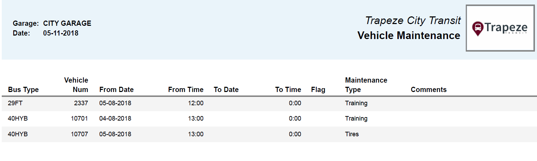Screen dimensions: 537x161
Task: Select the From Date column header
Action: click(116, 90)
